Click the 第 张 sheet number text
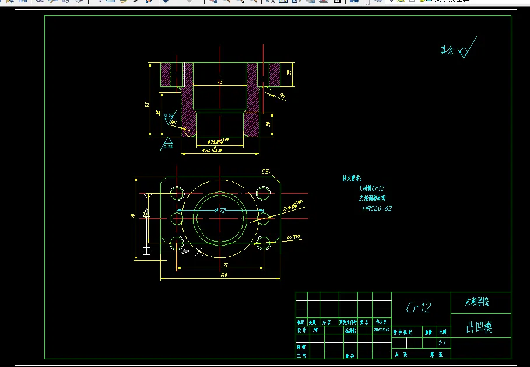Image resolution: width=530 pixels, height=367 pixels. tap(436, 355)
